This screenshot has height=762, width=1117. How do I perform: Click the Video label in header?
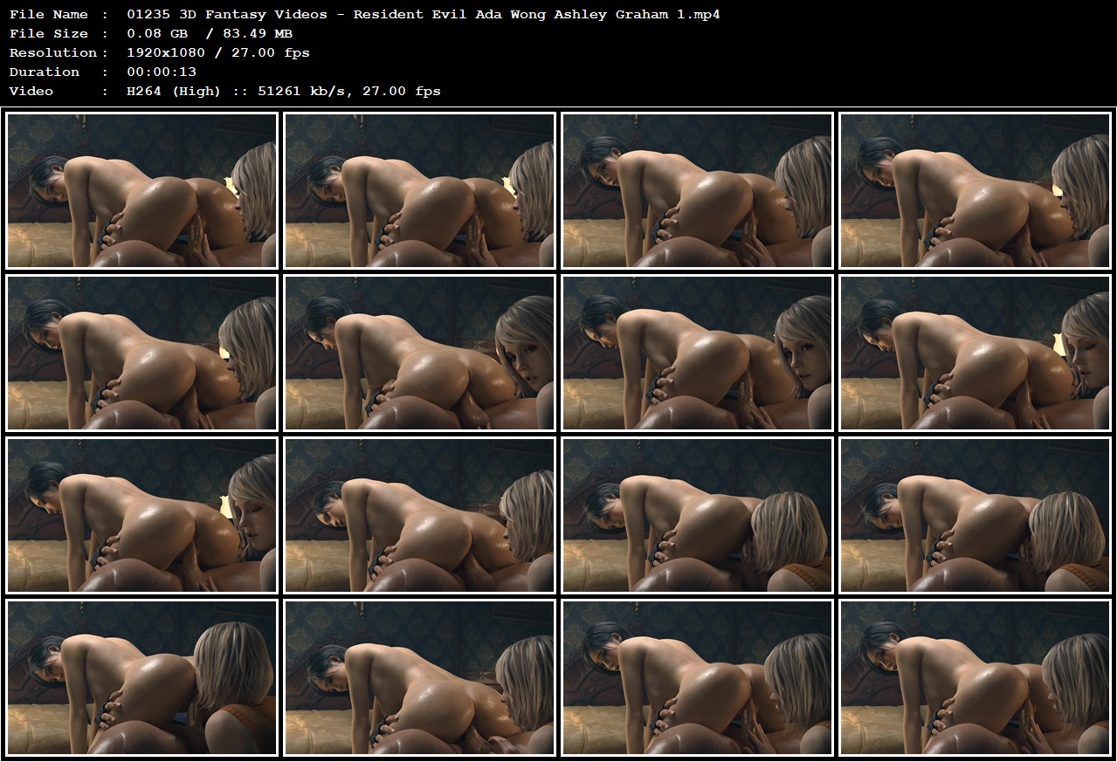coord(31,91)
